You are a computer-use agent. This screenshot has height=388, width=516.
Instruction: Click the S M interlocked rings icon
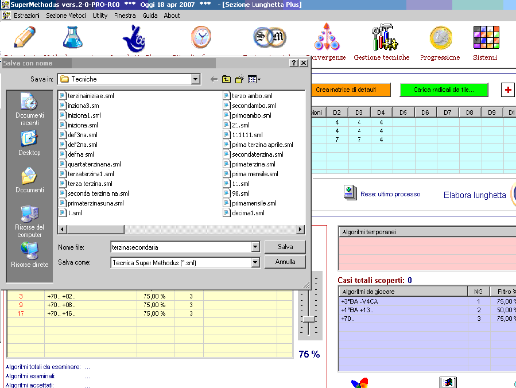click(x=270, y=37)
